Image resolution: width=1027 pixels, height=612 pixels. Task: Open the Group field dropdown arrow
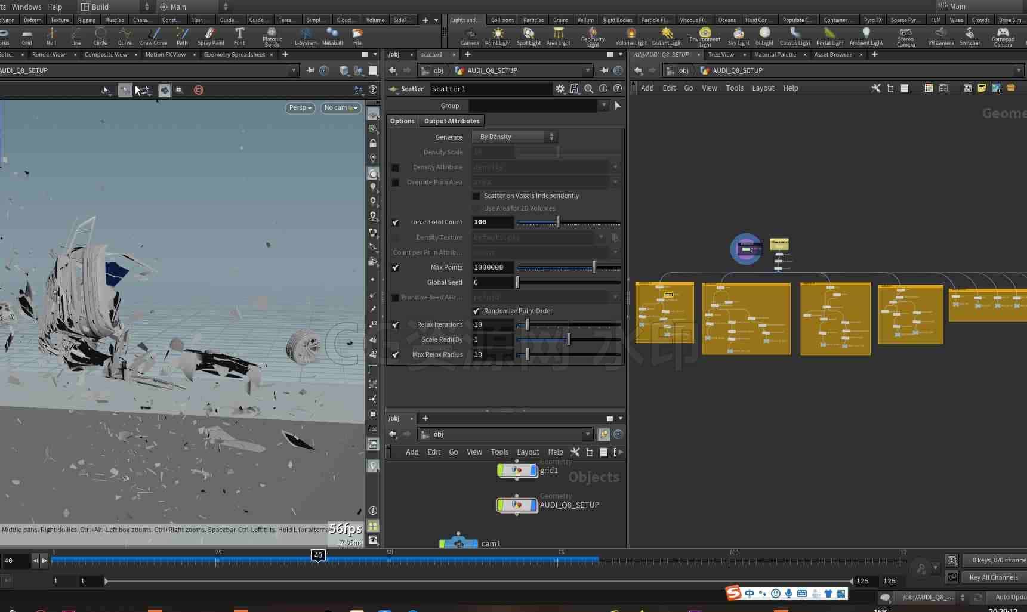604,106
